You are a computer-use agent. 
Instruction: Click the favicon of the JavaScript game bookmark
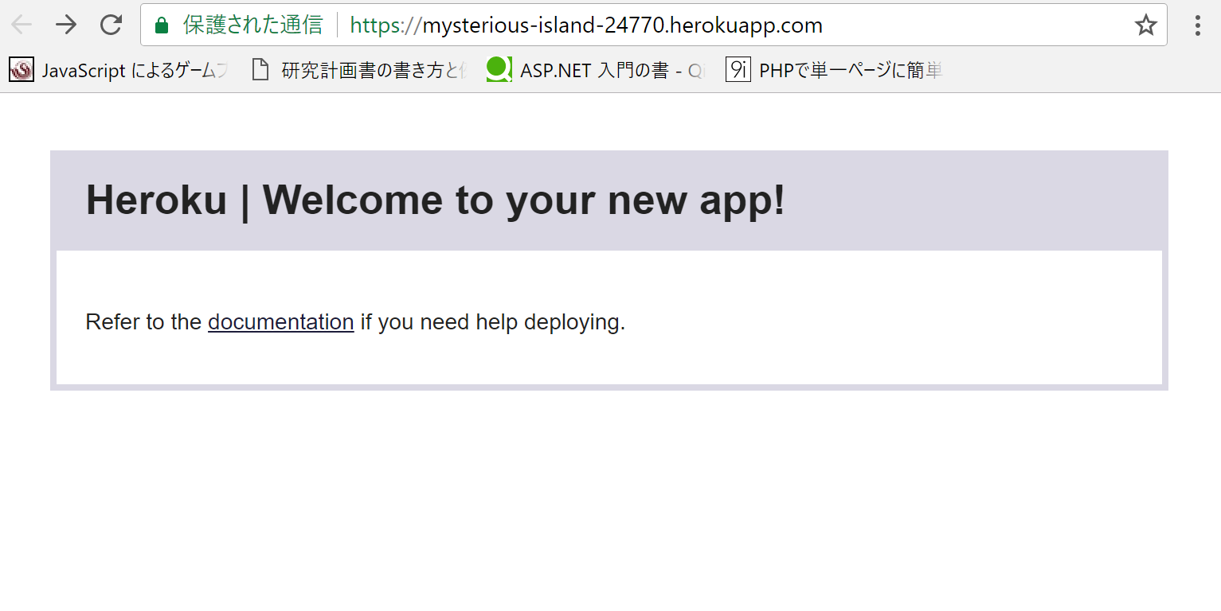tap(21, 69)
